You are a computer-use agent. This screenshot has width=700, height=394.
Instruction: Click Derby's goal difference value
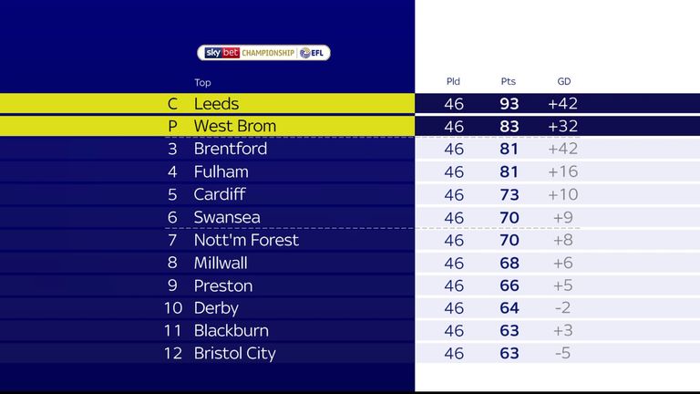[562, 307]
